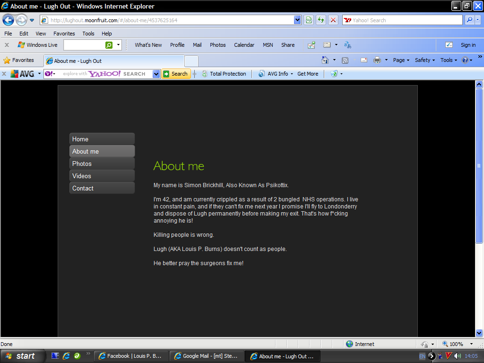This screenshot has width=484, height=363.
Task: Open Facebook window from the taskbar
Action: point(130,356)
